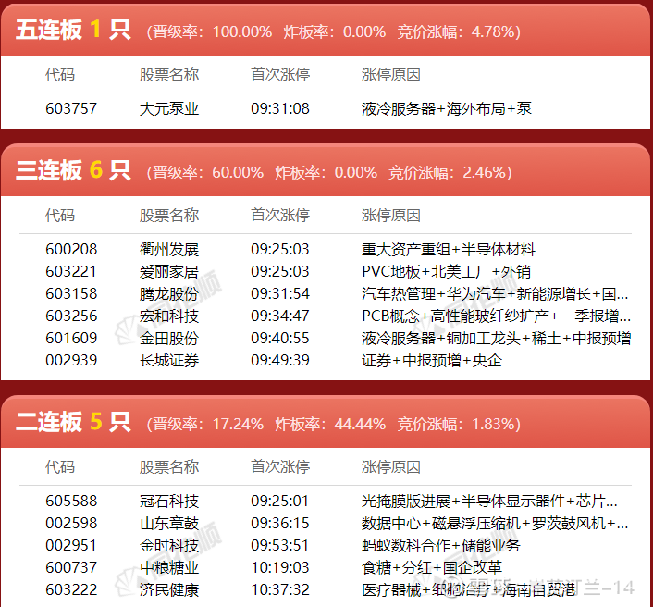The image size is (653, 607).
Task: Open stock name 长城证券
Action: [x=169, y=360]
